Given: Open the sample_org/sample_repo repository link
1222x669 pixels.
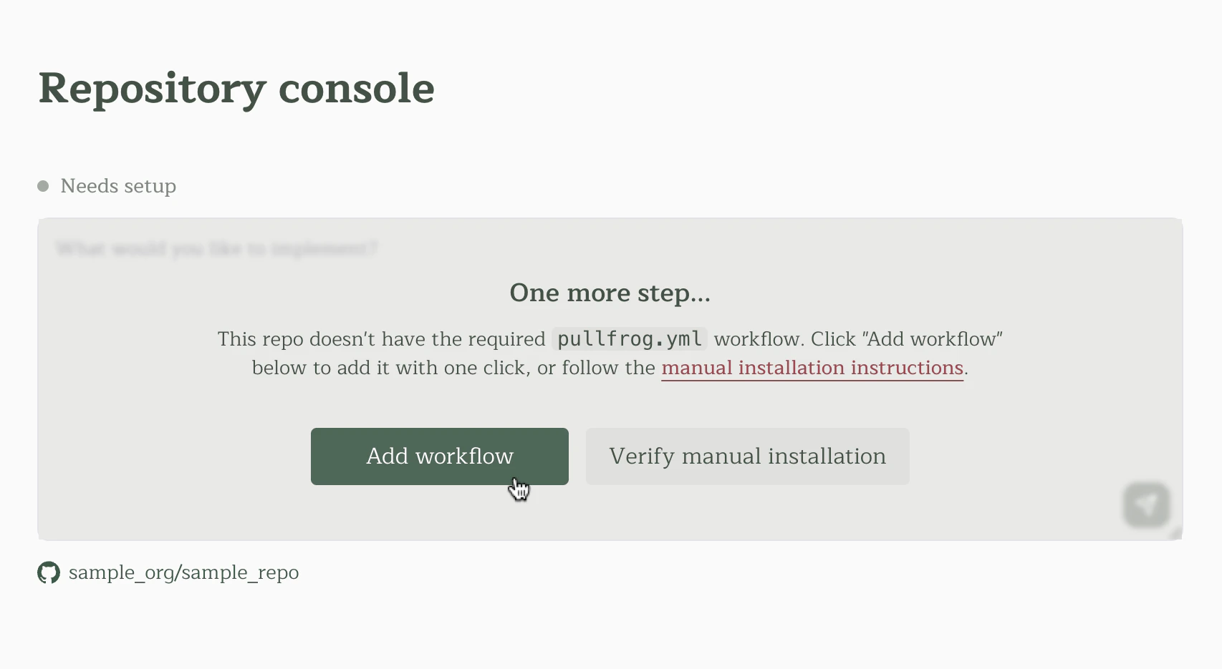Looking at the screenshot, I should pos(183,572).
